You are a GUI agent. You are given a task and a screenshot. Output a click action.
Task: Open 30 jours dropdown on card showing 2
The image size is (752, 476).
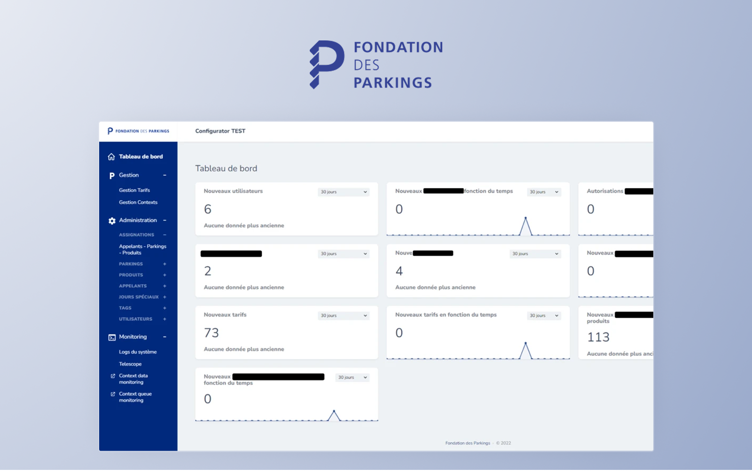pos(344,254)
